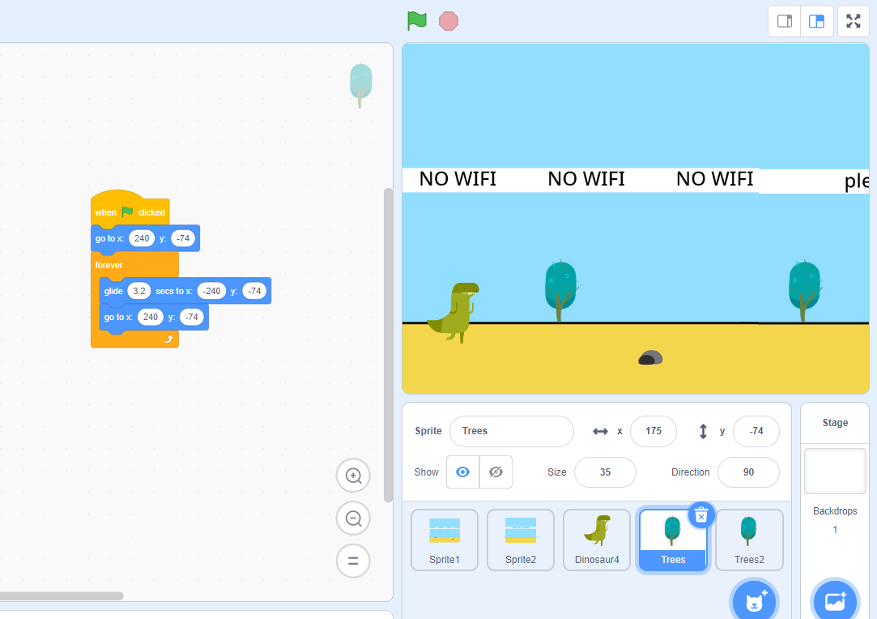
Task: Zoom out of the code workspace
Action: point(353,519)
